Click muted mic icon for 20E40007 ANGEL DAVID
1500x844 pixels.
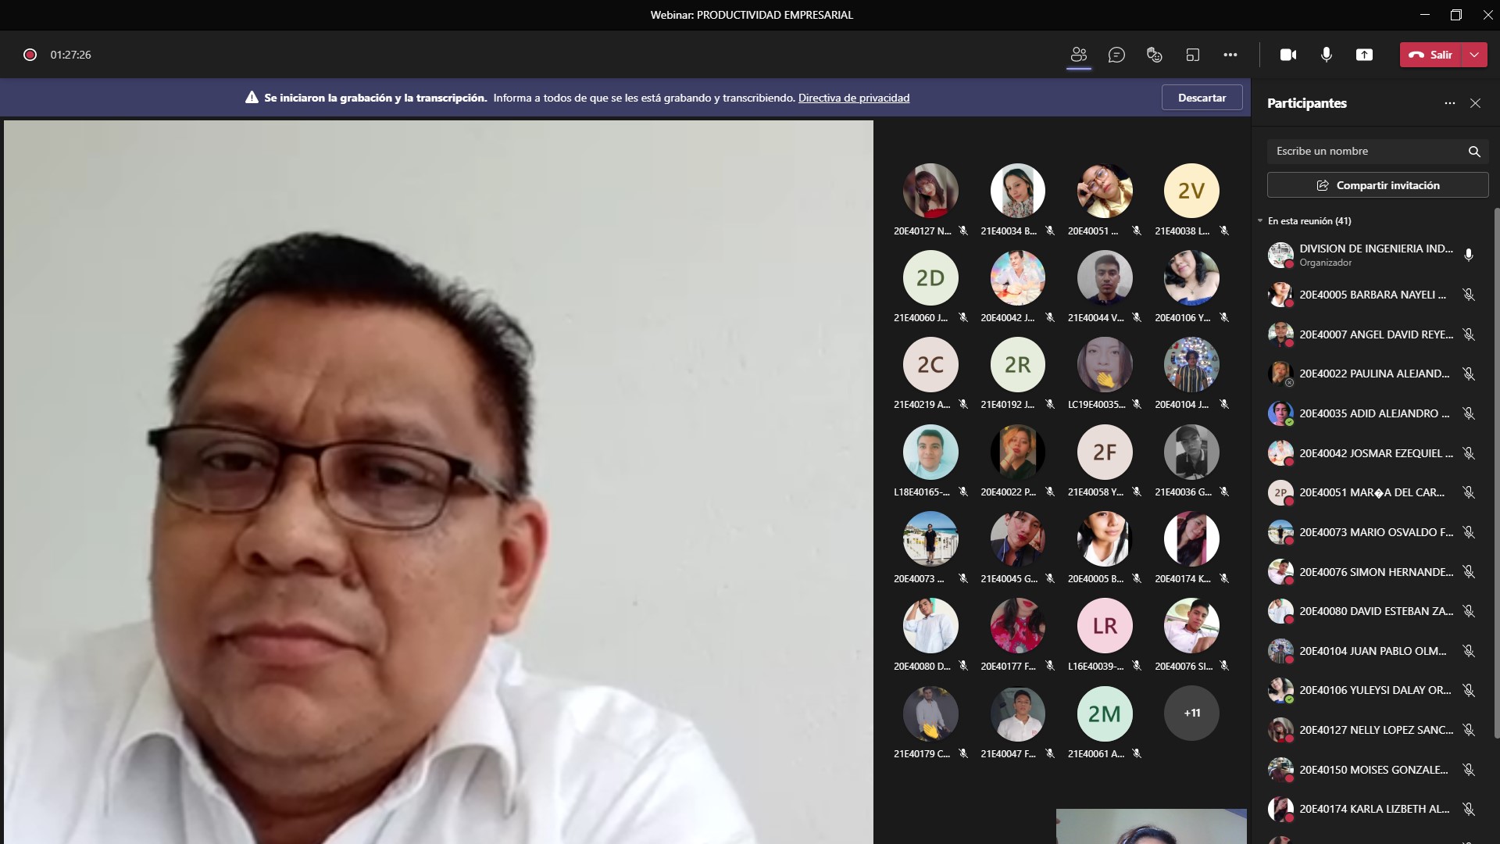click(1469, 334)
